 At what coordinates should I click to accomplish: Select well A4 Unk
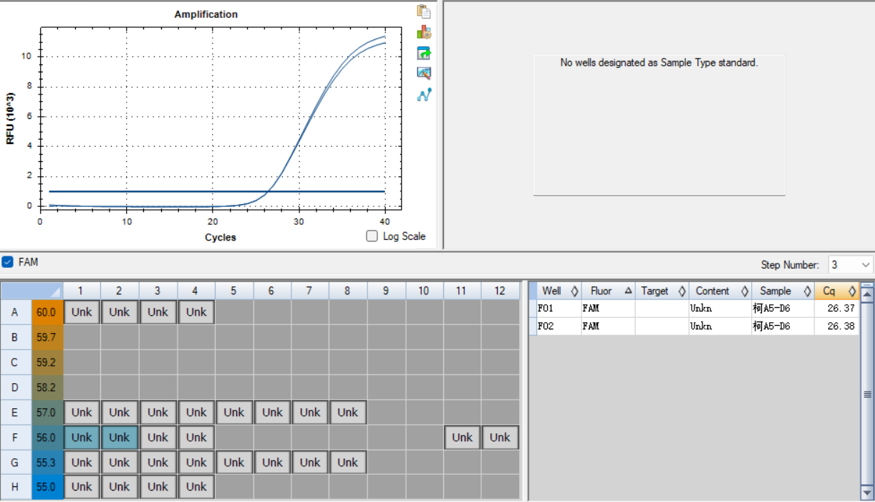click(196, 312)
